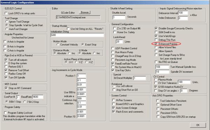Toggle G100 Adaptive NurbsCV checkbox
210x130 pixels.
coord(156,87)
